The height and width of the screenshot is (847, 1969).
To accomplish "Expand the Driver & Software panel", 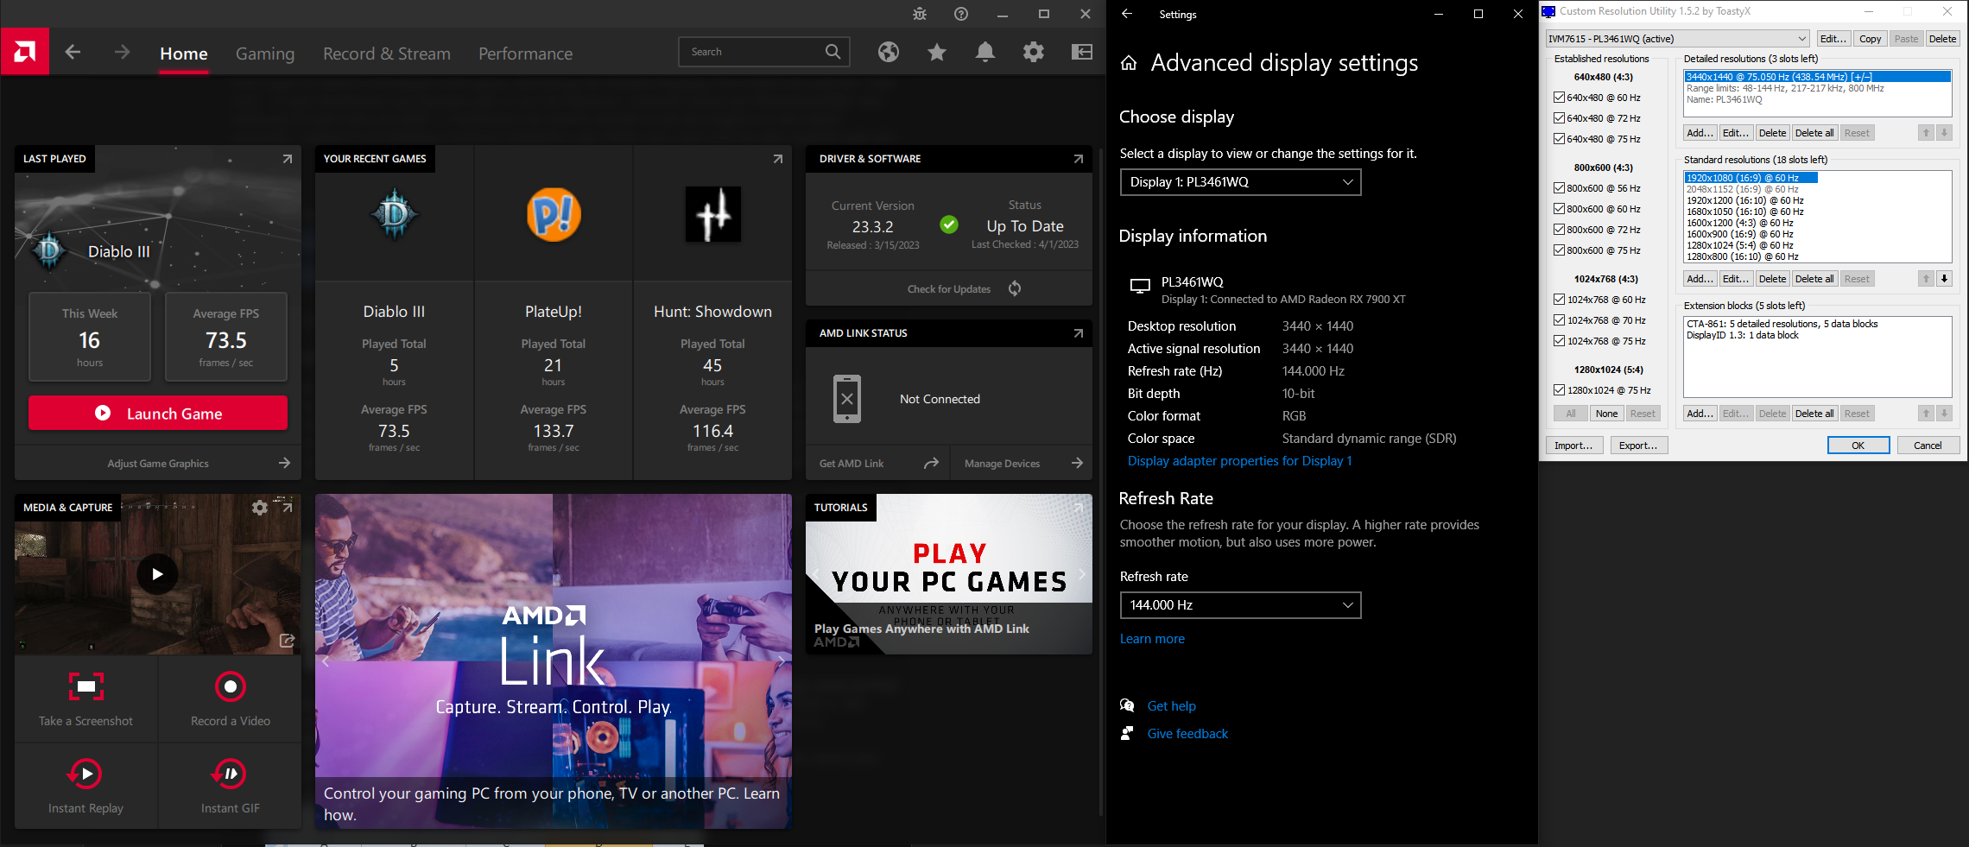I will click(1079, 159).
